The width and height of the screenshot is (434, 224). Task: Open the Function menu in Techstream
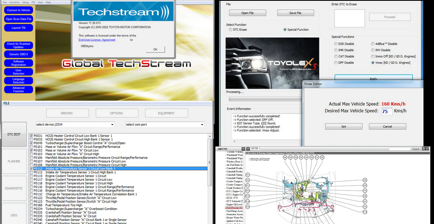point(14,2)
